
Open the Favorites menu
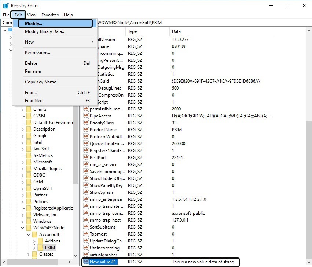tap(50, 15)
